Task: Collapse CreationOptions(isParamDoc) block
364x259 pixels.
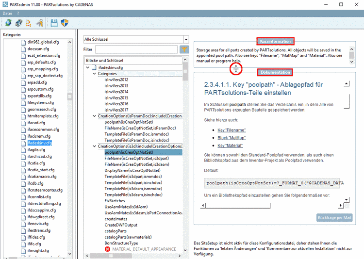Action: tap(94, 116)
